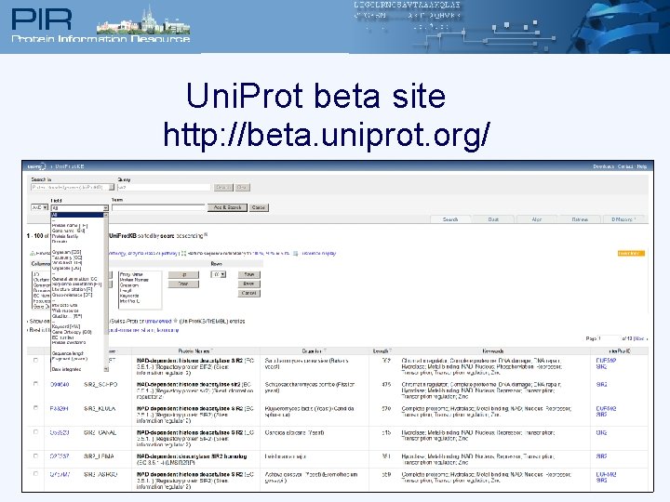Viewport: 670px width, 502px height.
Task: Click the sort icon on Length header
Action: click(x=390, y=350)
